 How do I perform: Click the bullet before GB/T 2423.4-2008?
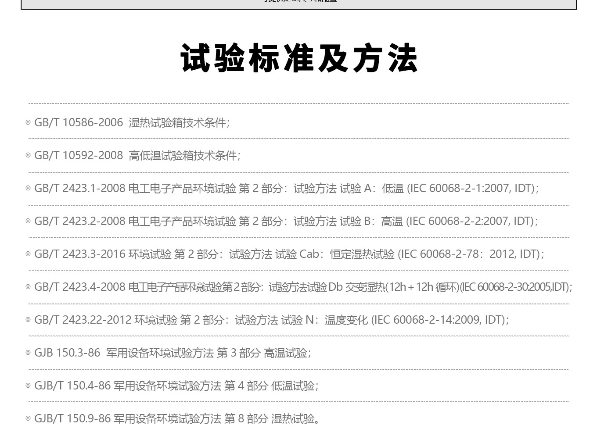[x=28, y=287]
